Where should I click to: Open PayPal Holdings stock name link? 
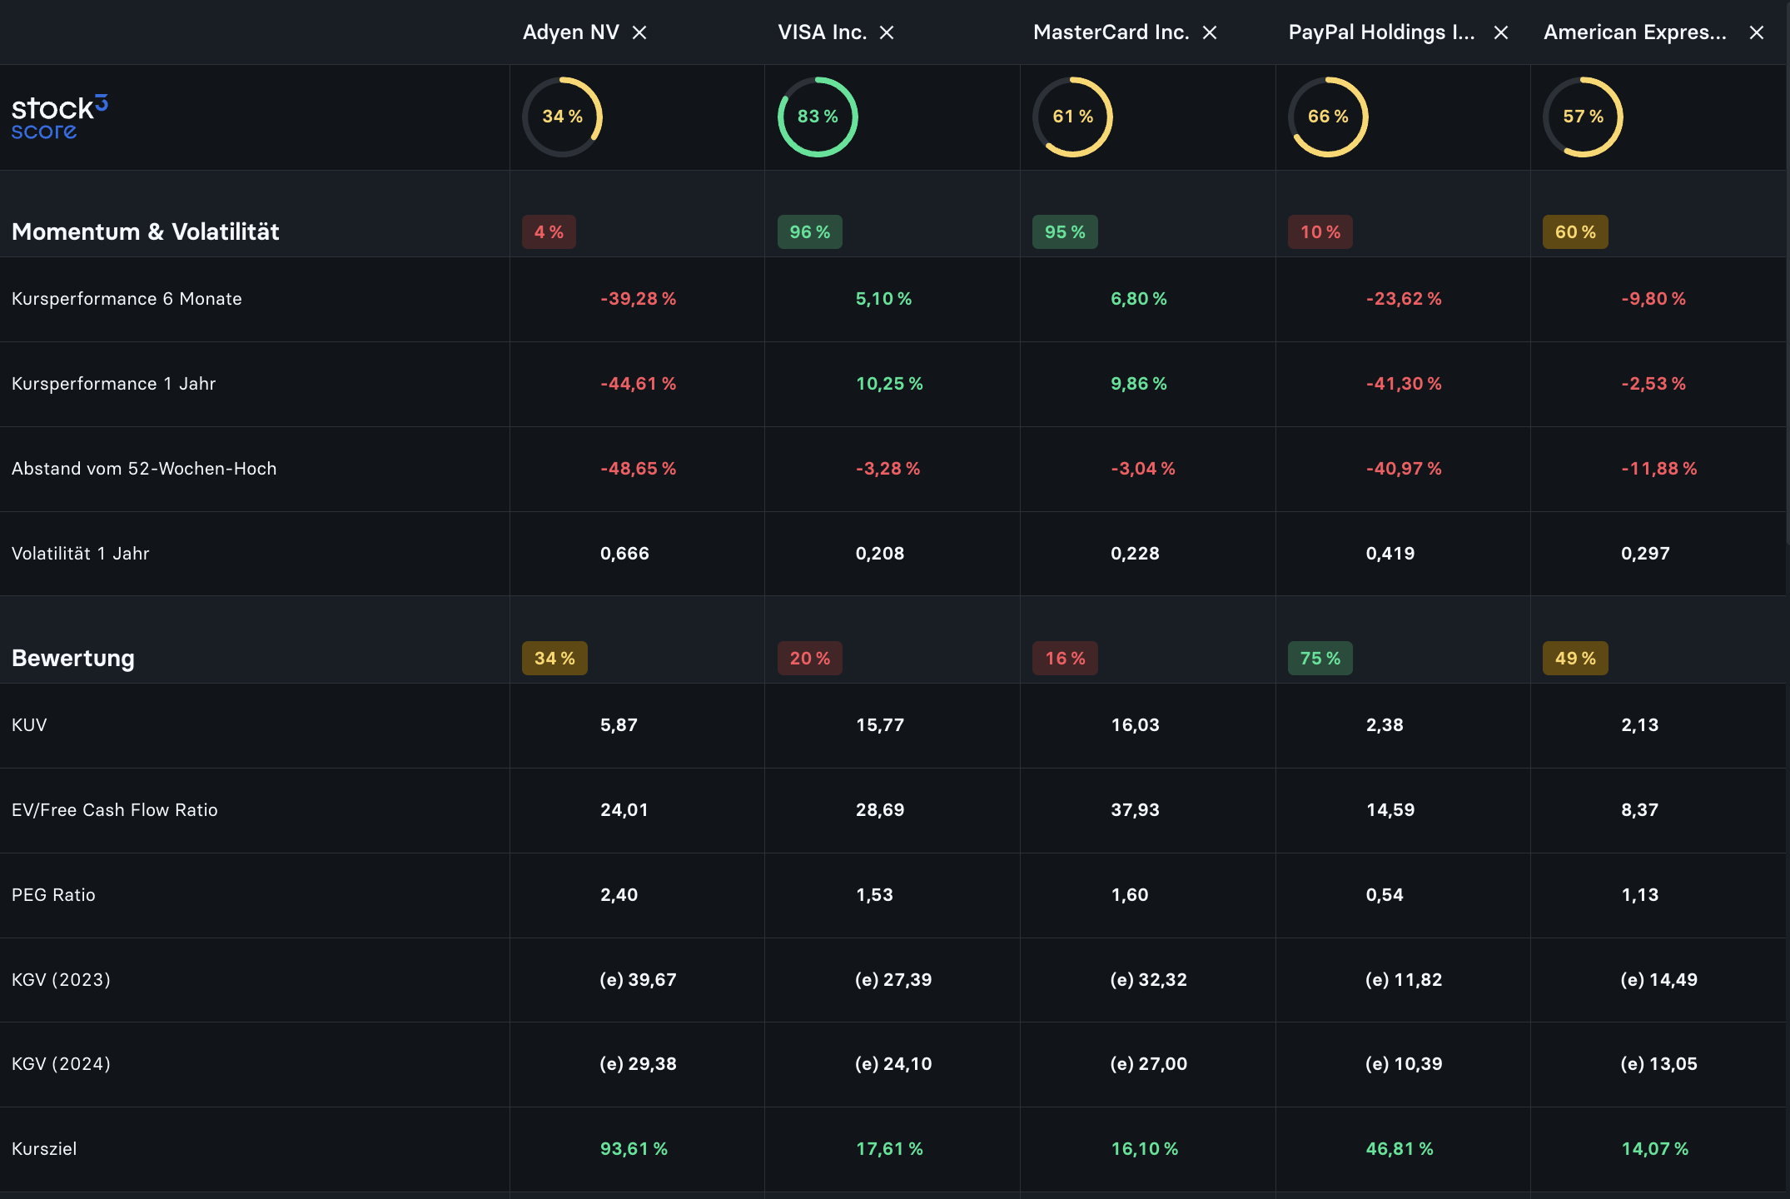1381,32
